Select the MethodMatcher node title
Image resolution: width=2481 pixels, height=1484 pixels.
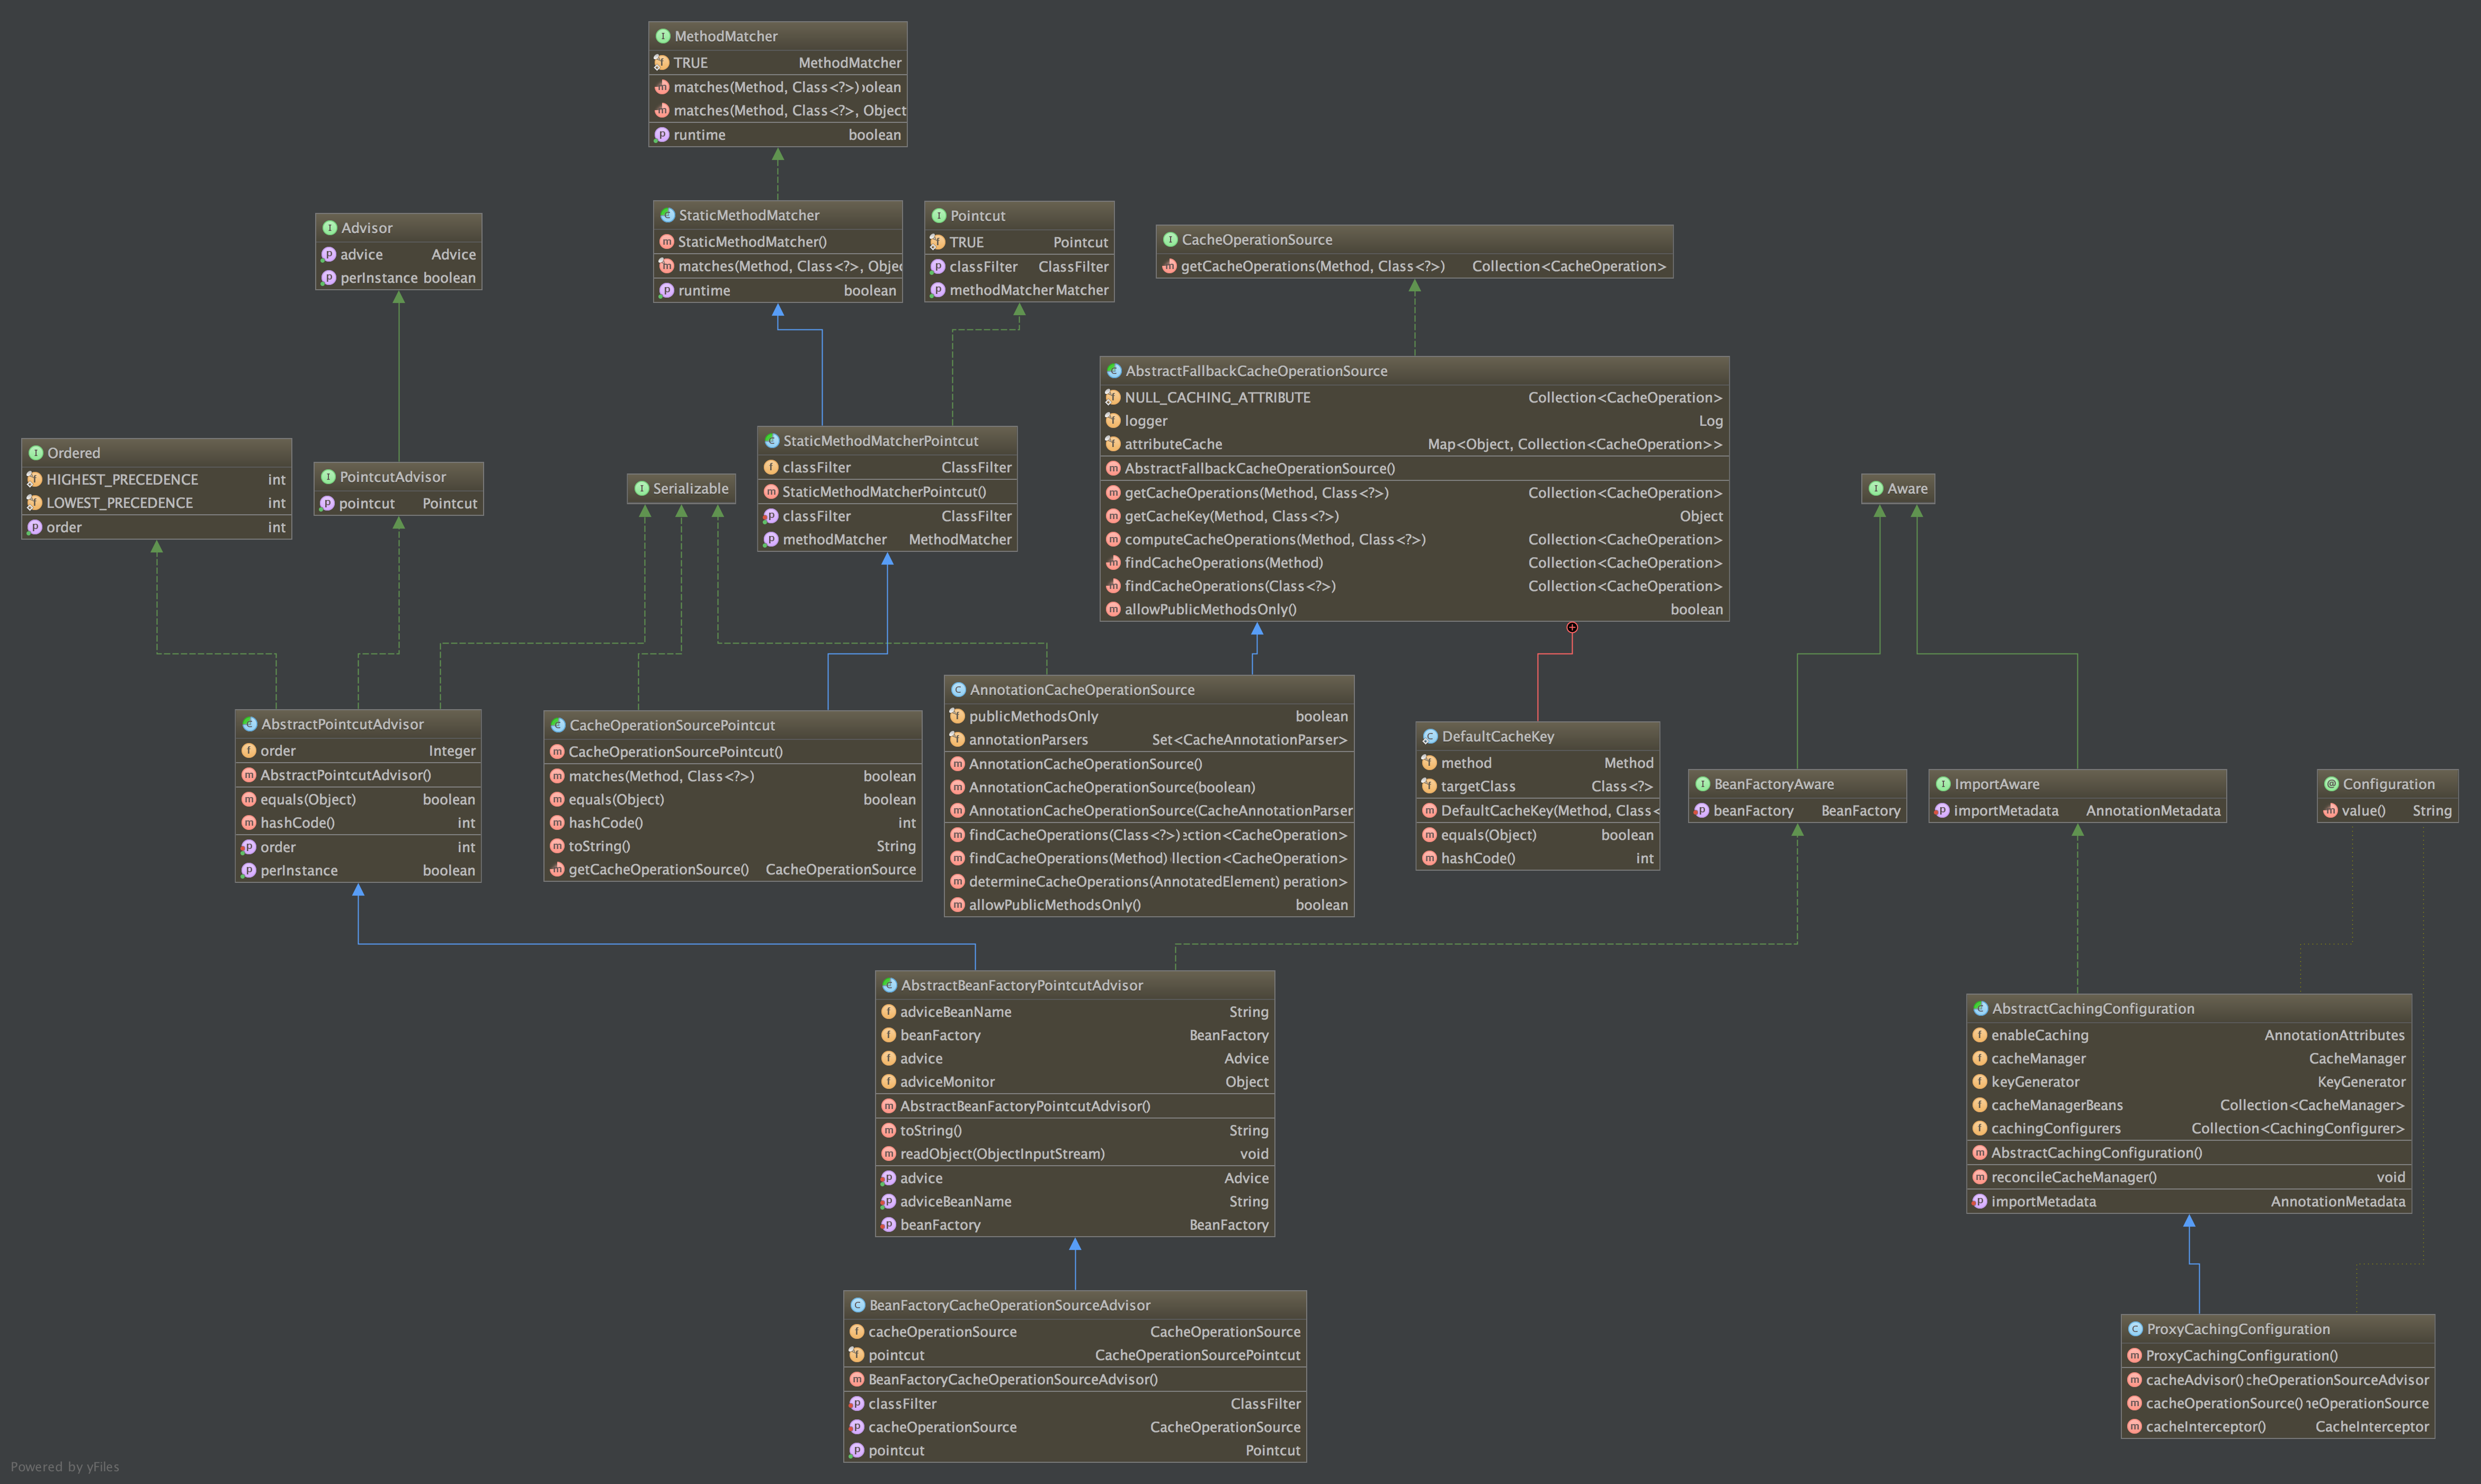[x=726, y=36]
